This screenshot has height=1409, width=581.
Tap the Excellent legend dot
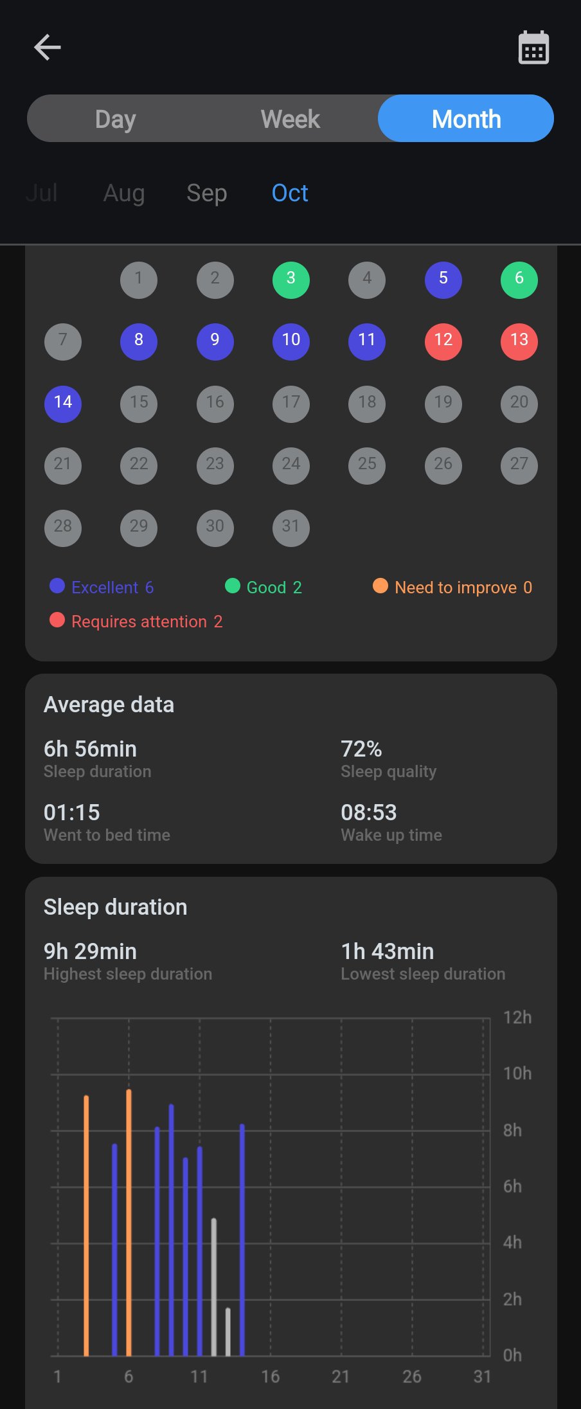[57, 586]
